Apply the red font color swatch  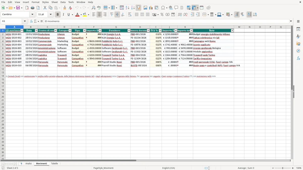click(x=77, y=15)
